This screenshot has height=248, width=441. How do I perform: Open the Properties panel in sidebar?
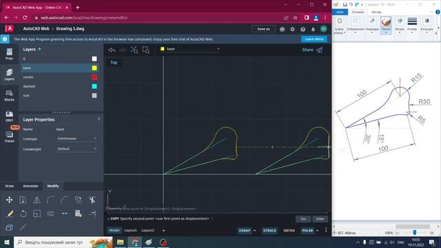coord(9,54)
